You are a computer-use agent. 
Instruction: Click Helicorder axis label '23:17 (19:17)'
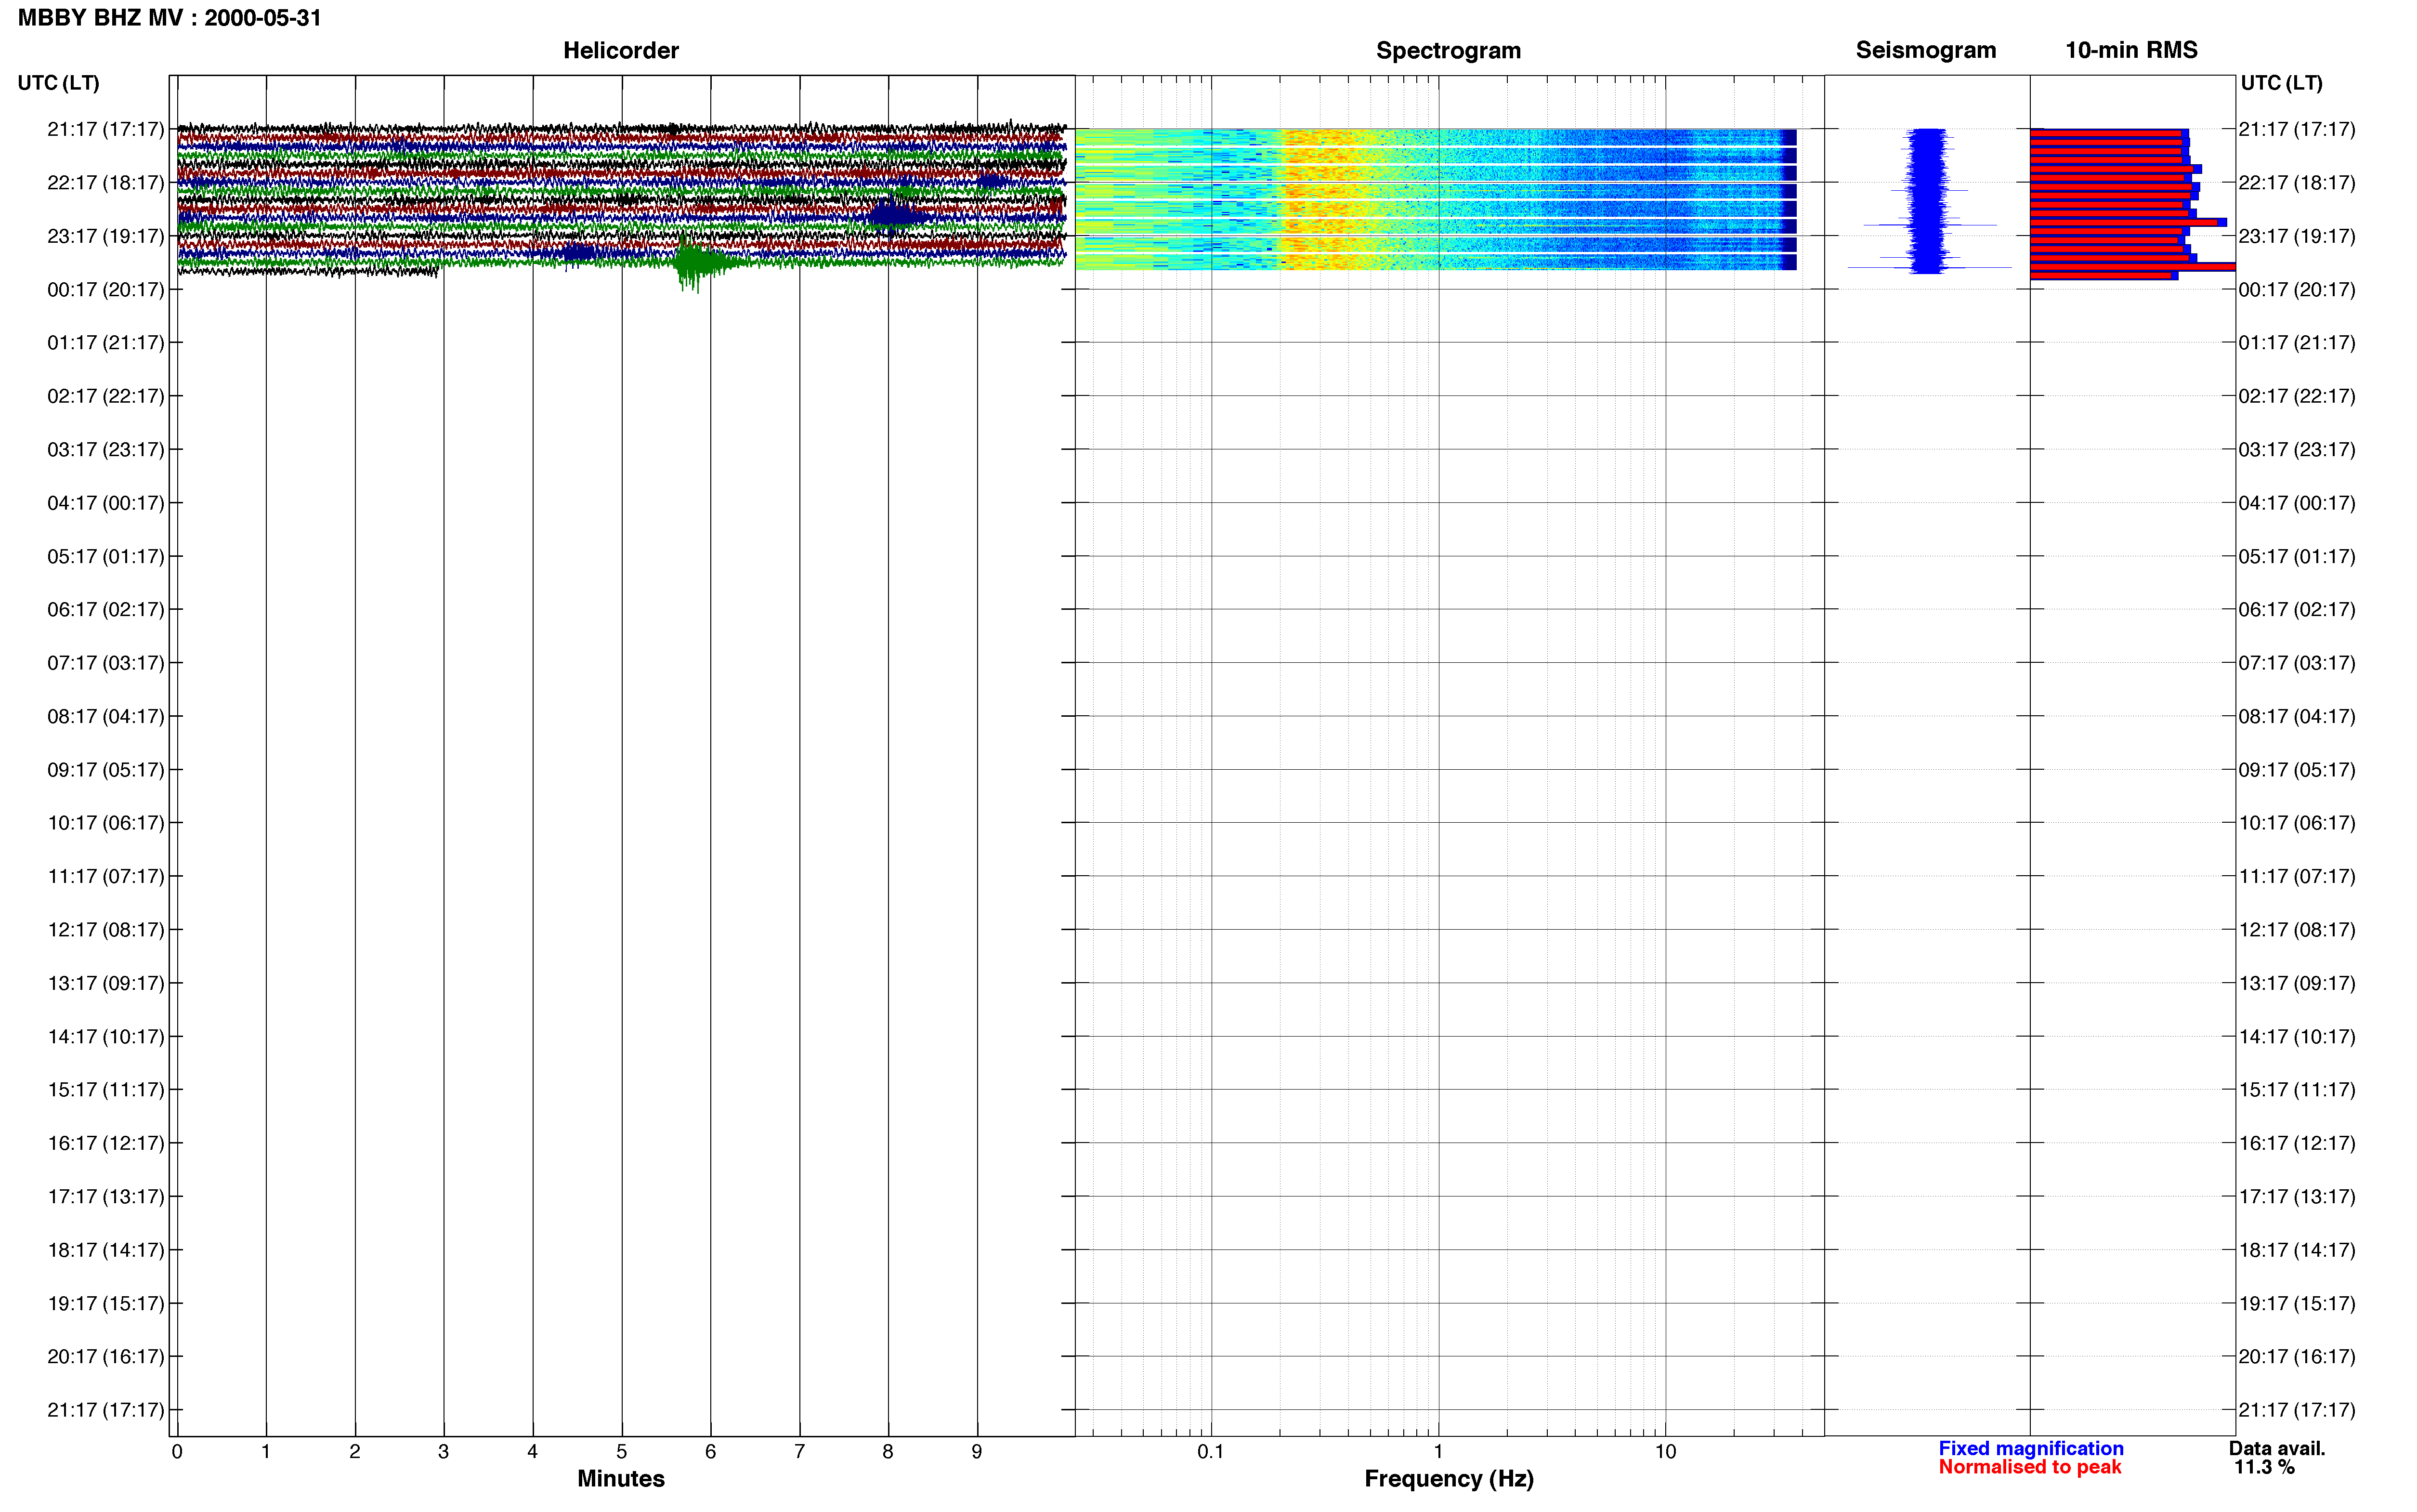105,236
